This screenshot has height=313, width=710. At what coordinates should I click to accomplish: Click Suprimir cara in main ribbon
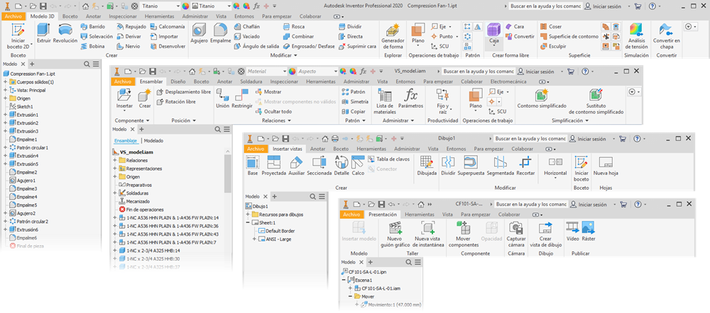(357, 46)
